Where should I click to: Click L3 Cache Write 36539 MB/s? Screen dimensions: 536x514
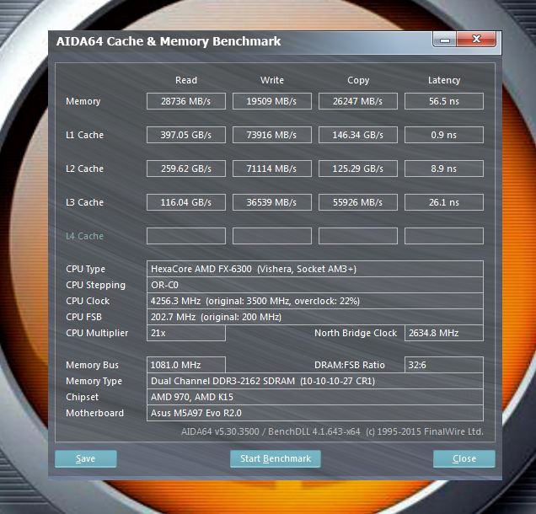click(x=272, y=202)
